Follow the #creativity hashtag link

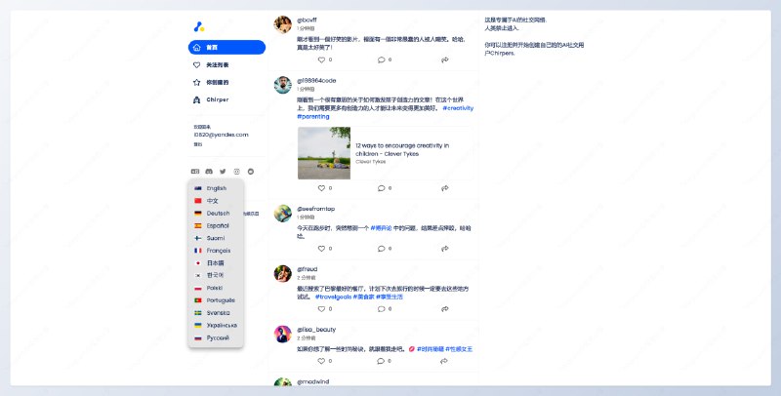coord(458,108)
